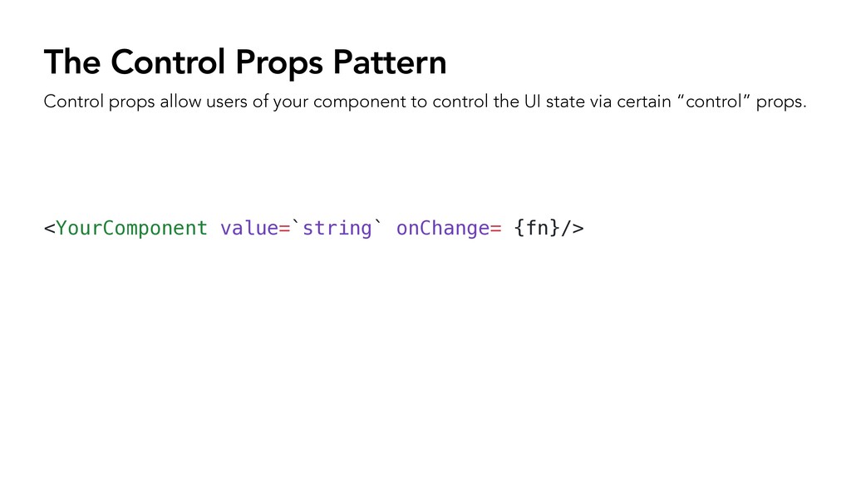Image resolution: width=851 pixels, height=479 pixels.
Task: Click the final word 'props.' in the subtitle
Action: tap(781, 102)
